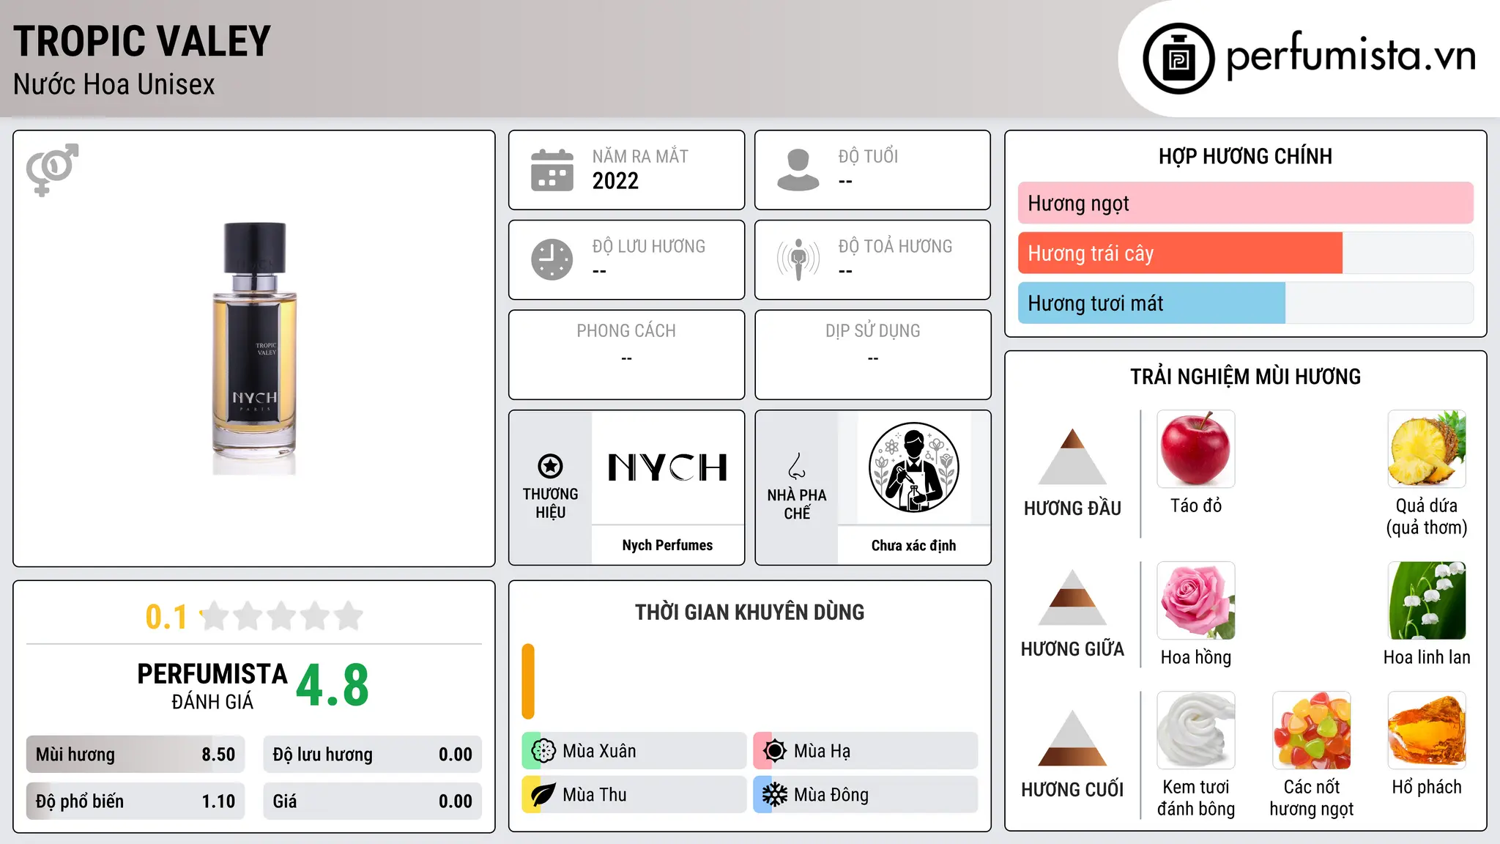The width and height of the screenshot is (1500, 844).
Task: Click the person icon beside Độ tuổi
Action: [798, 170]
